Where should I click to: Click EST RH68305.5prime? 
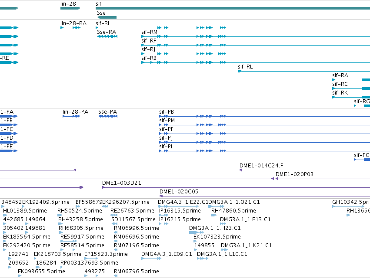click(60, 232)
